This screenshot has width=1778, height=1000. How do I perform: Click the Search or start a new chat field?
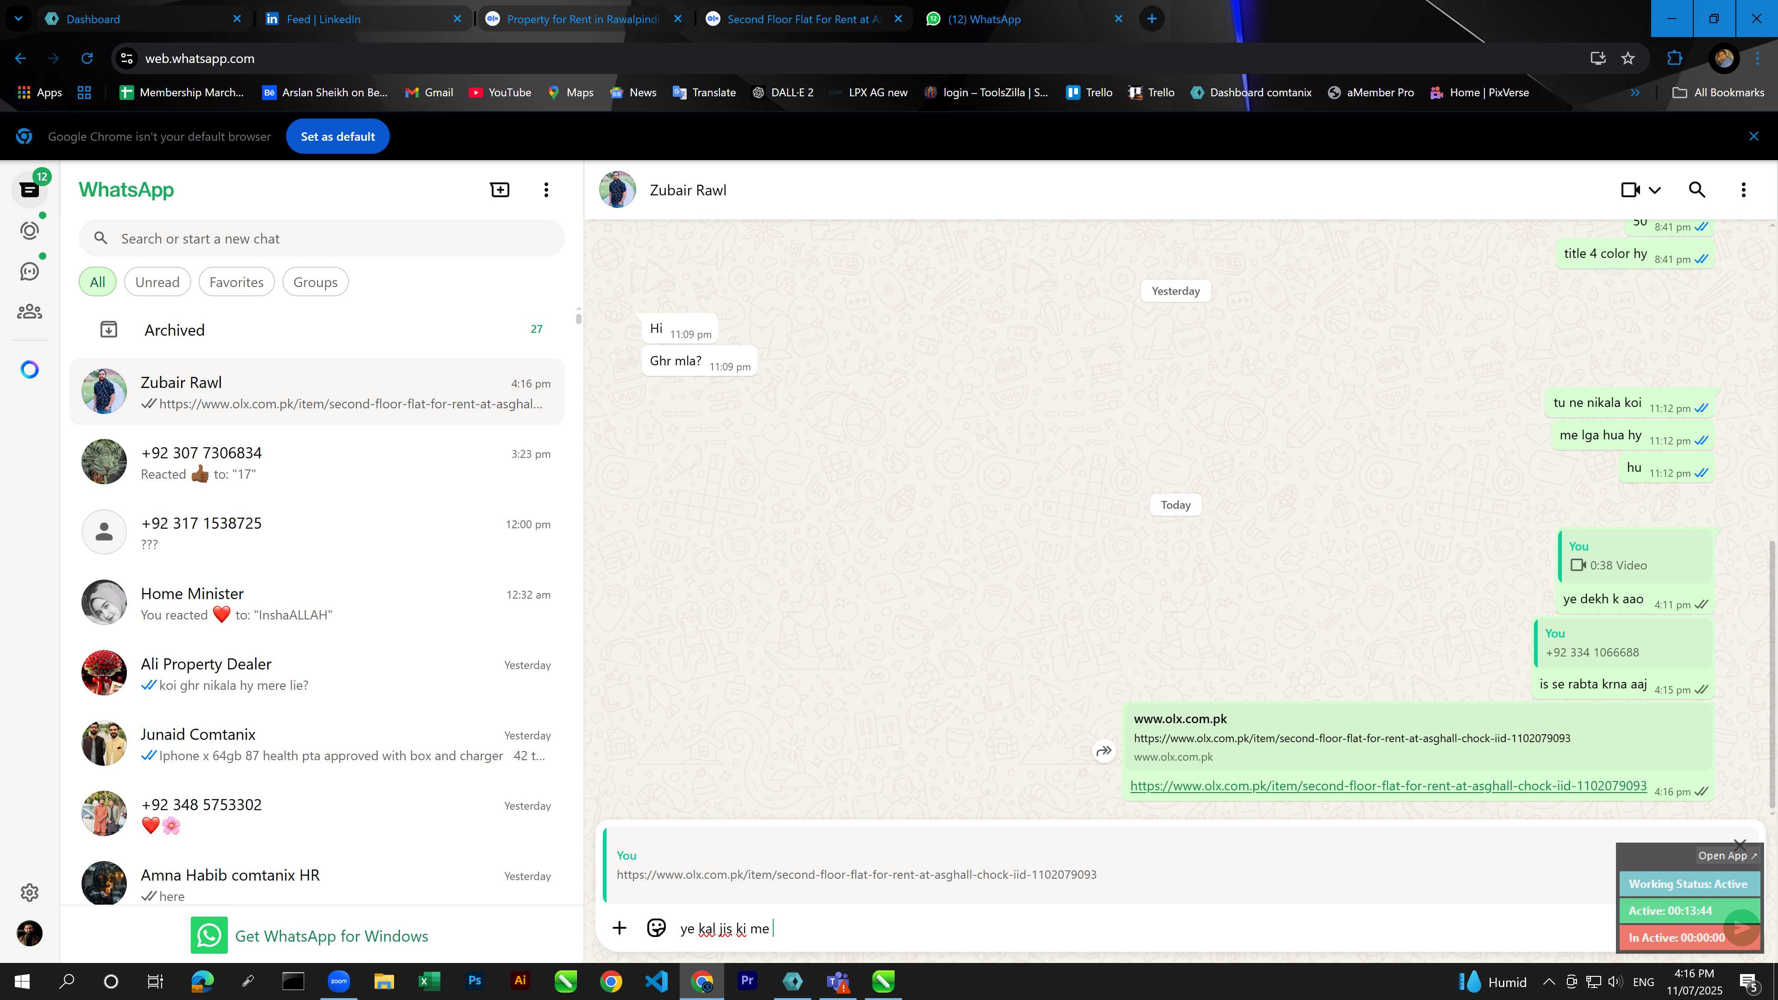point(322,239)
